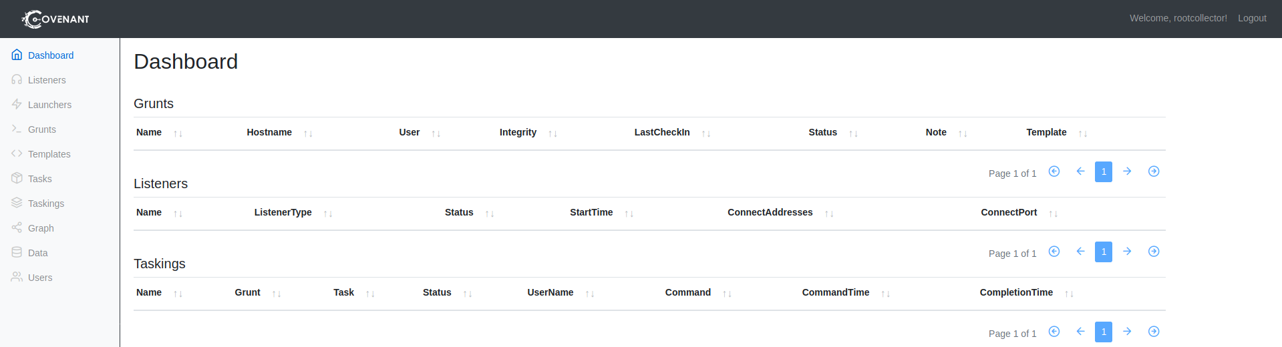Sort Taskings table by Status arrows
The width and height of the screenshot is (1282, 347).
pos(468,294)
